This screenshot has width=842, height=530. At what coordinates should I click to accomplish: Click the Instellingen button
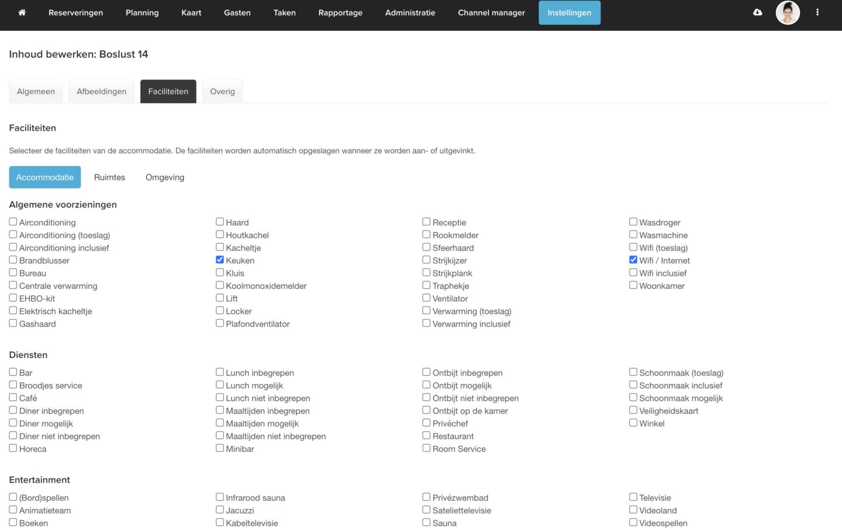(x=569, y=12)
